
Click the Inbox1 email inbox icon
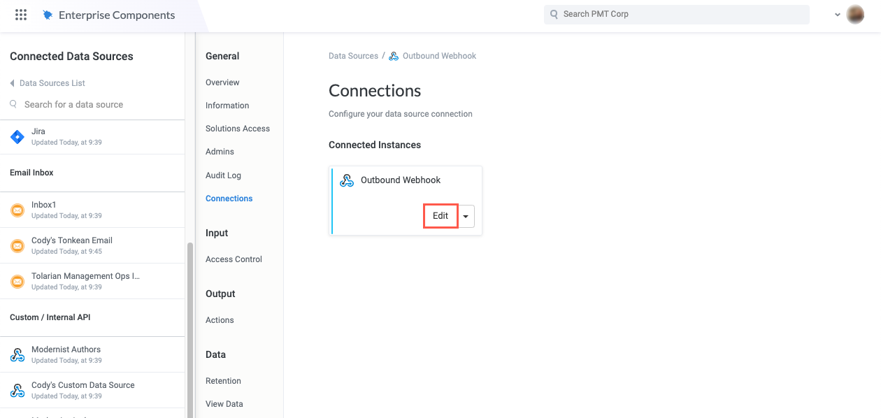click(x=17, y=210)
